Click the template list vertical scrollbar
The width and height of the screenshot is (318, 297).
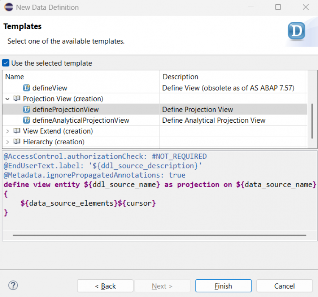[x=312, y=121]
